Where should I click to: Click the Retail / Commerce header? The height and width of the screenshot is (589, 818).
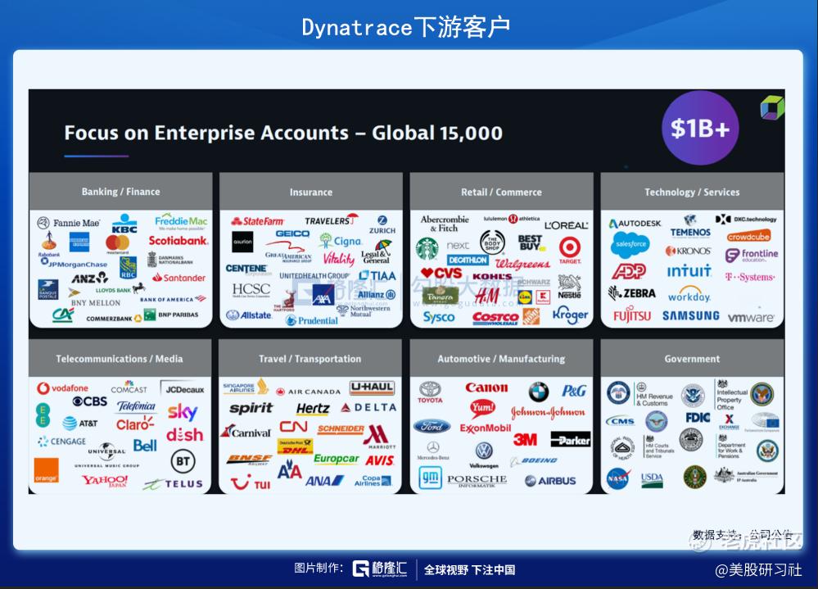click(501, 192)
